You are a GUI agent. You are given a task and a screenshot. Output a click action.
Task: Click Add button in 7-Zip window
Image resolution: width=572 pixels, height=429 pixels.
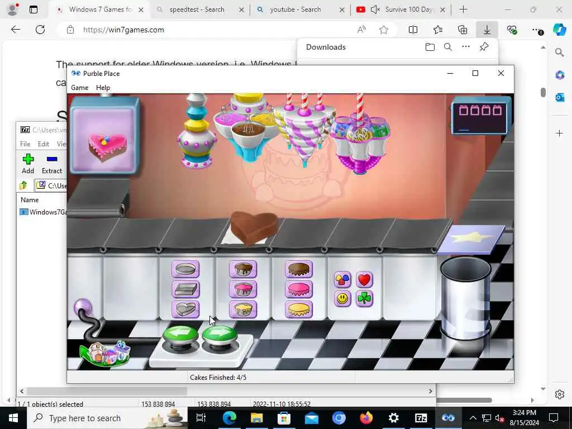point(28,164)
